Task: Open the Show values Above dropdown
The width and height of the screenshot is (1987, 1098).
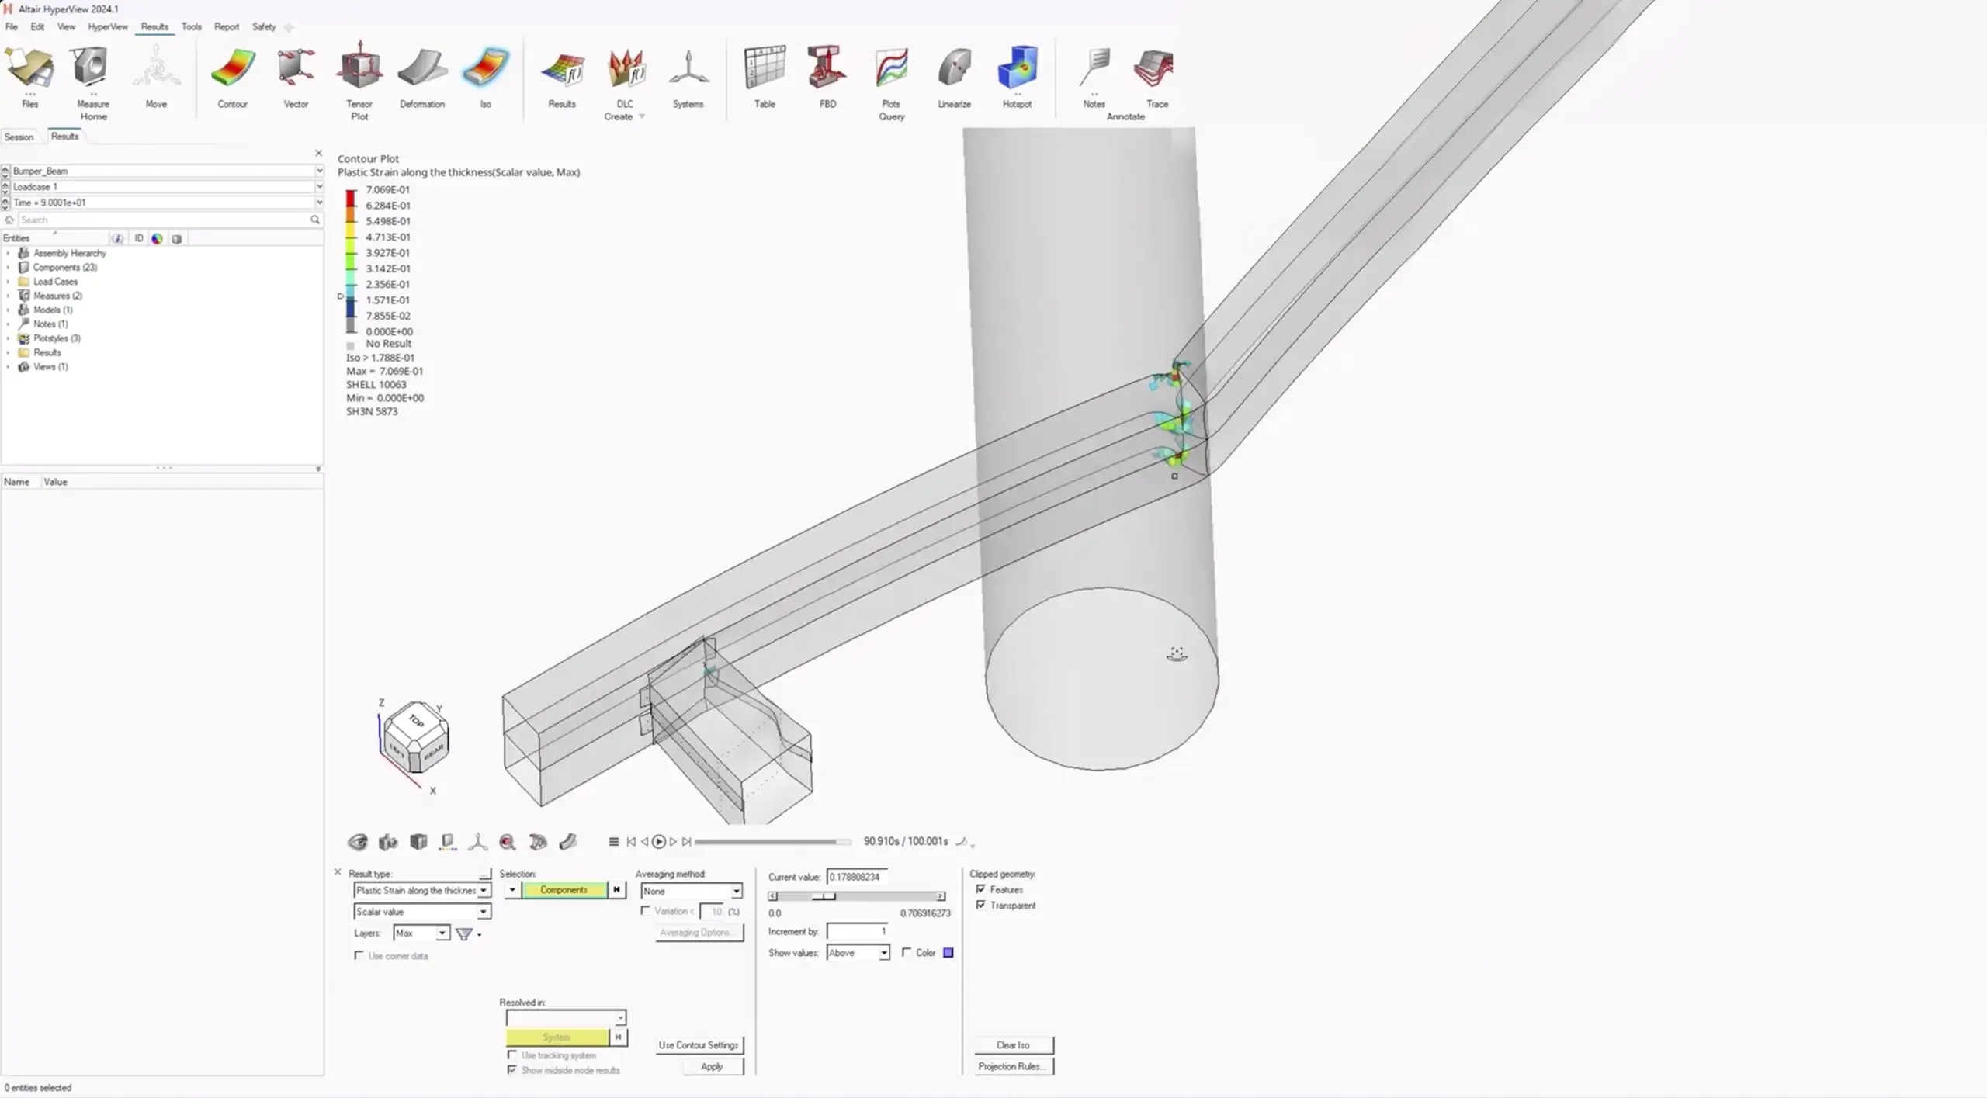Action: [883, 953]
